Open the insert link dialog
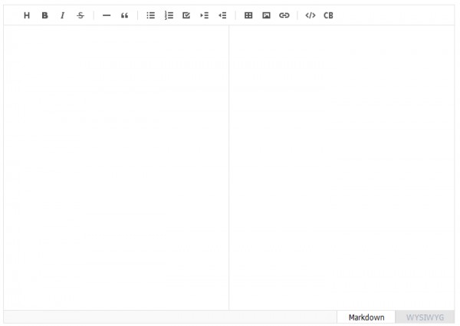This screenshot has width=460, height=326. [284, 15]
